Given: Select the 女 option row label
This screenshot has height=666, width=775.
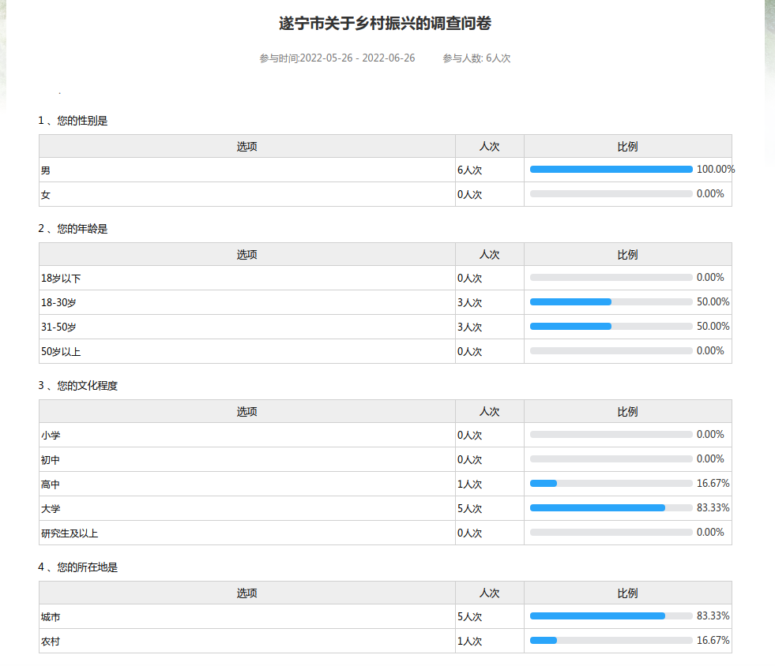Looking at the screenshot, I should tap(46, 195).
